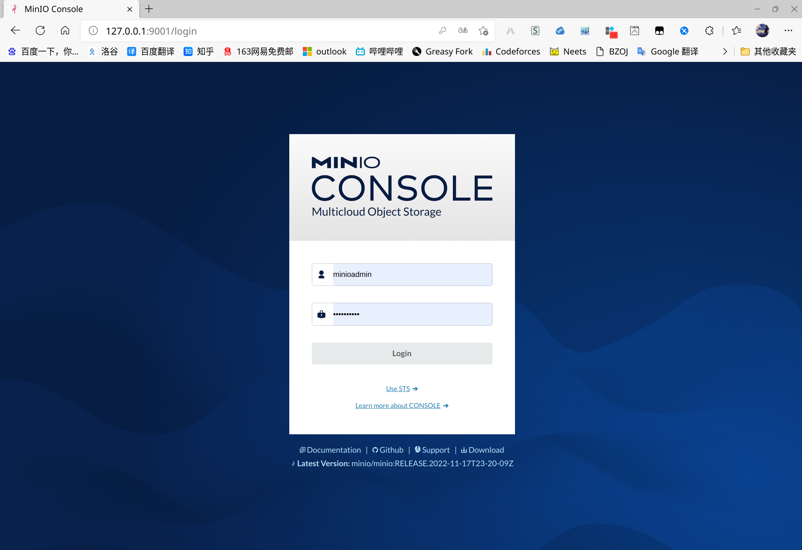Viewport: 802px width, 550px height.
Task: Open the extensions puzzle icon
Action: click(x=709, y=31)
